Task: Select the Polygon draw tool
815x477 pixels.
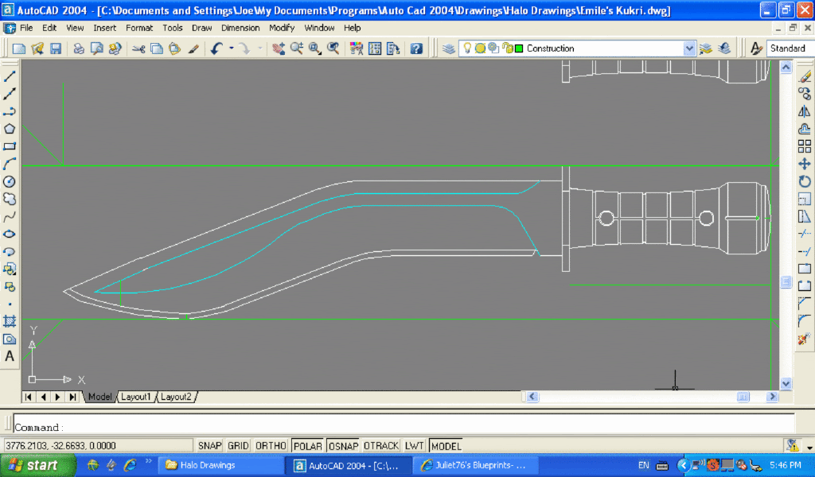Action: [x=10, y=129]
